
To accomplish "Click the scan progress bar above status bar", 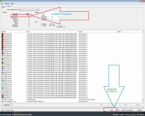I will (72, 108).
